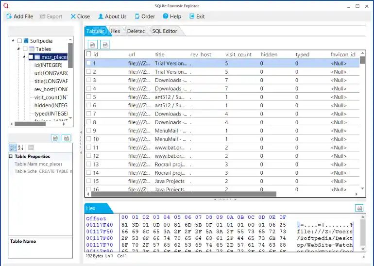Image resolution: width=374 pixels, height=266 pixels.
Task: Select the Alphabetical sort icon in properties
Action: coord(20,148)
